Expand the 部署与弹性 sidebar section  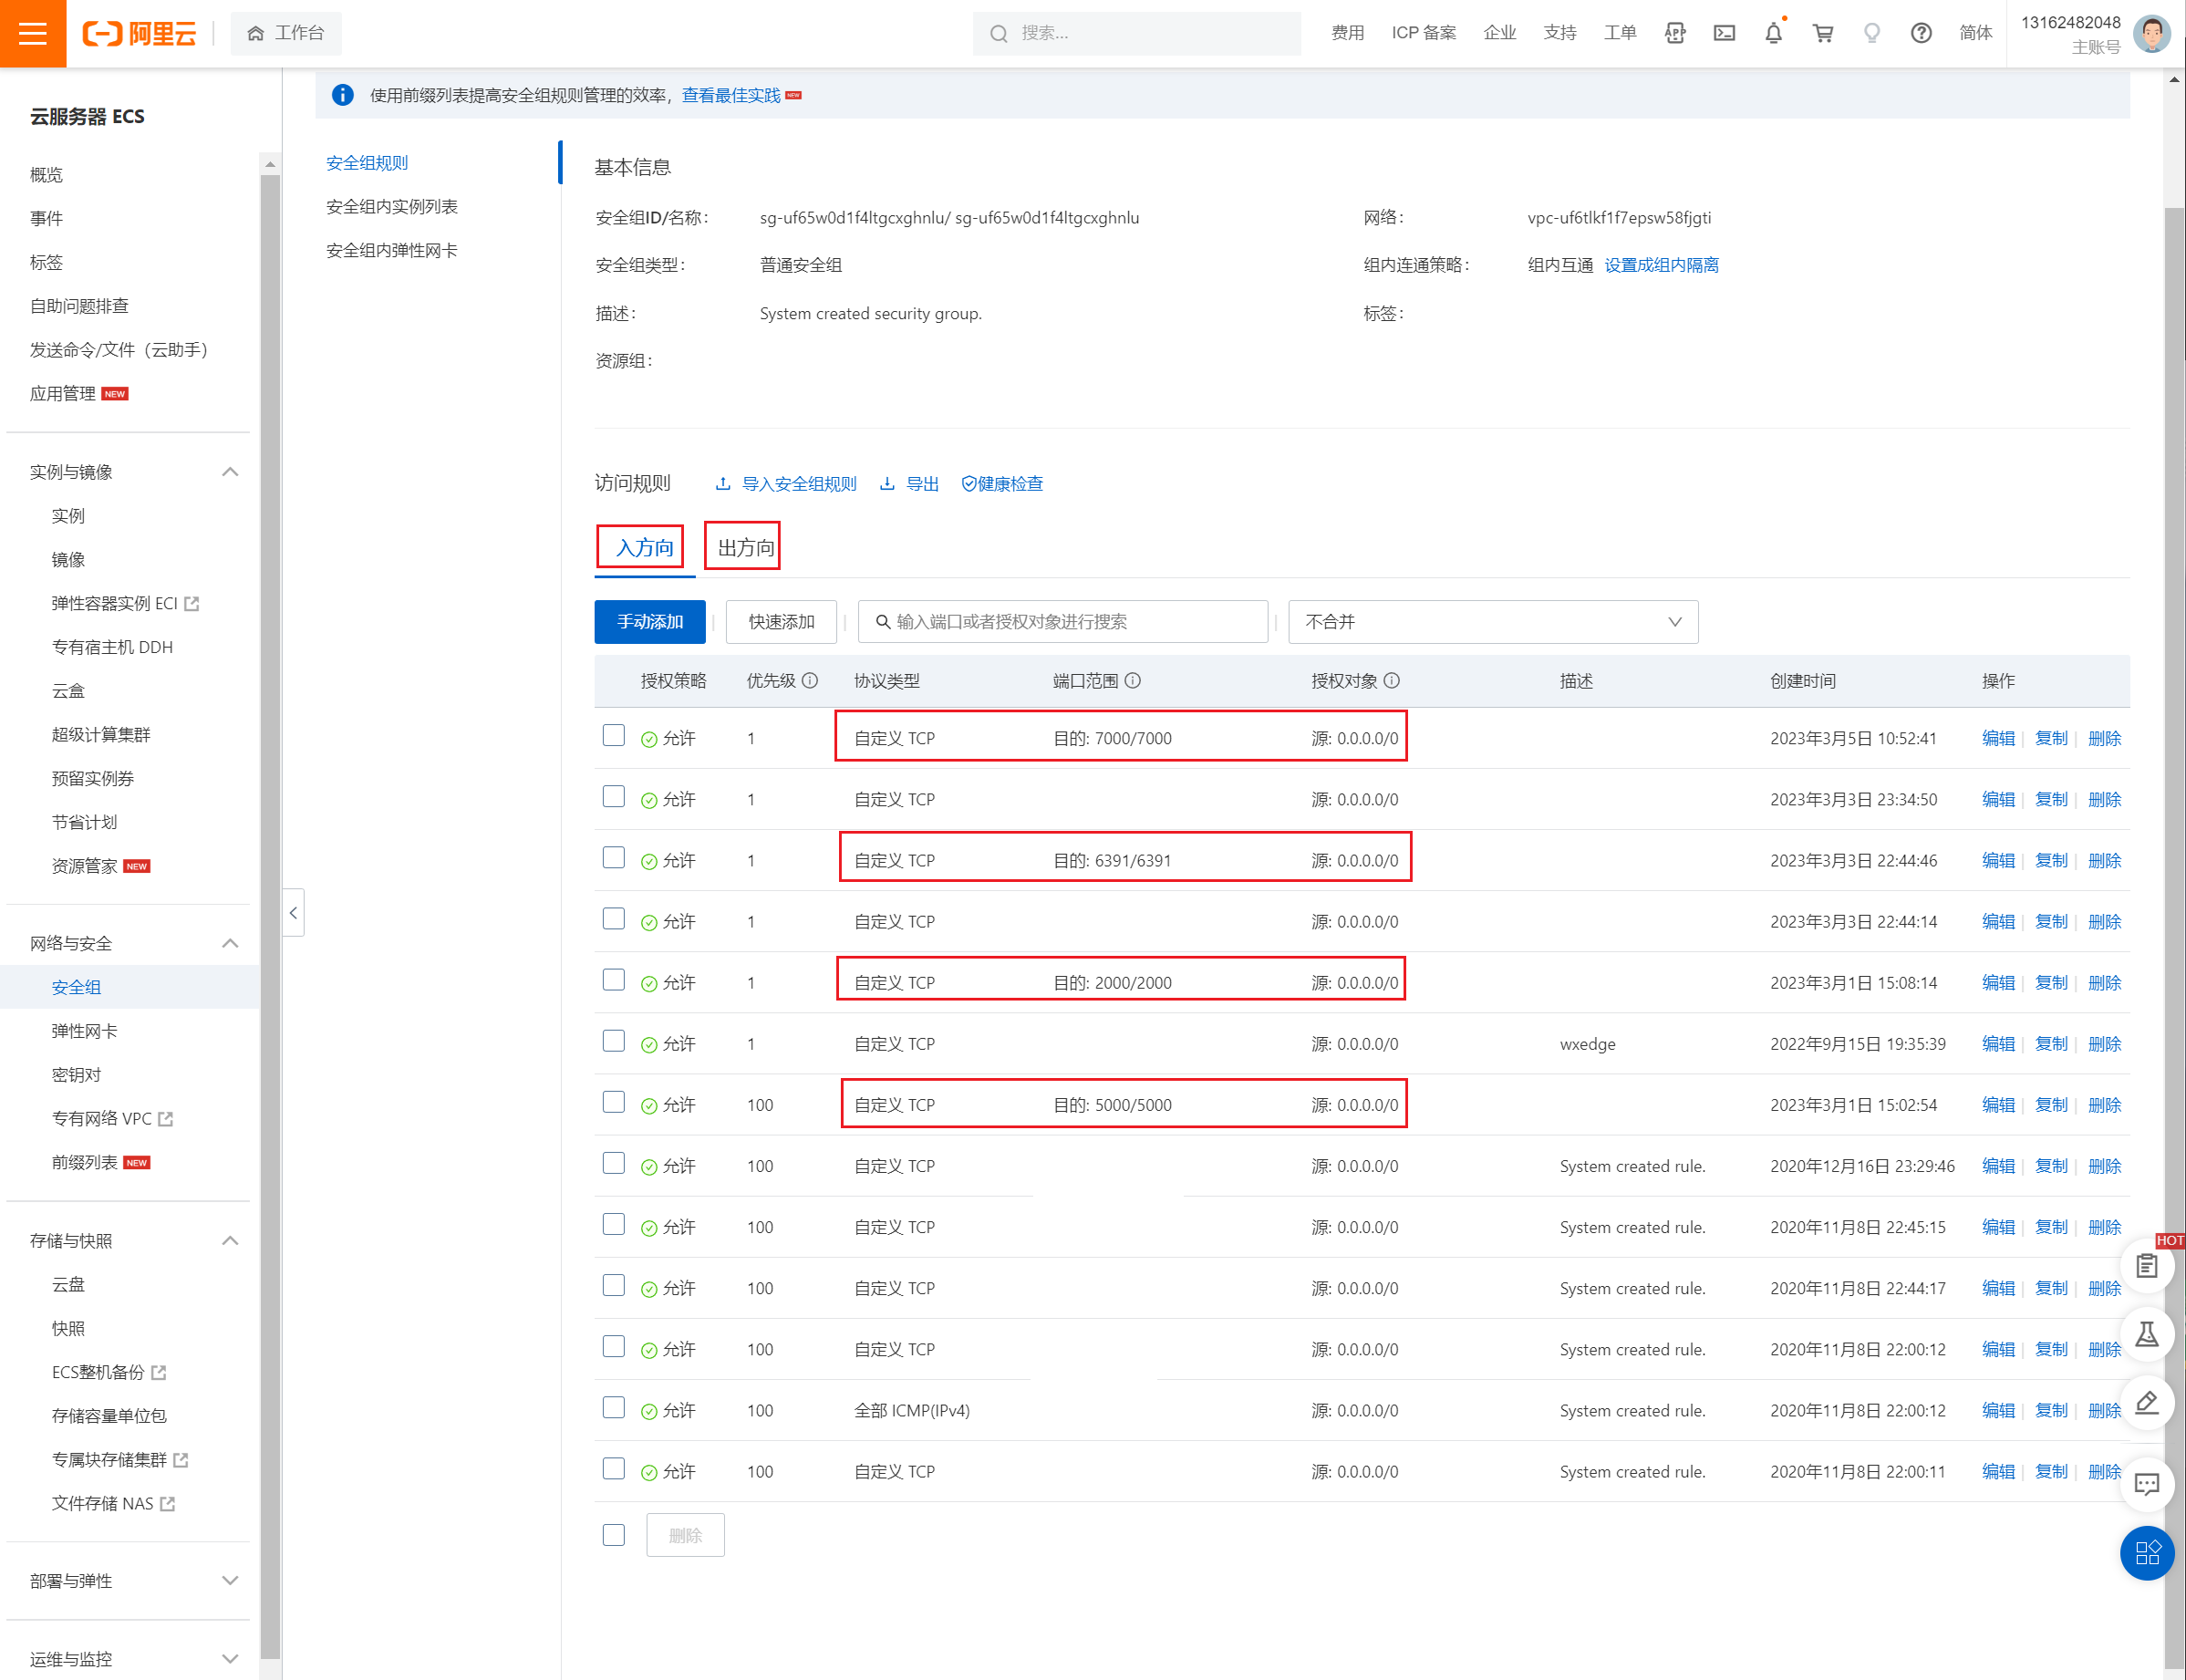pyautogui.click(x=230, y=1580)
